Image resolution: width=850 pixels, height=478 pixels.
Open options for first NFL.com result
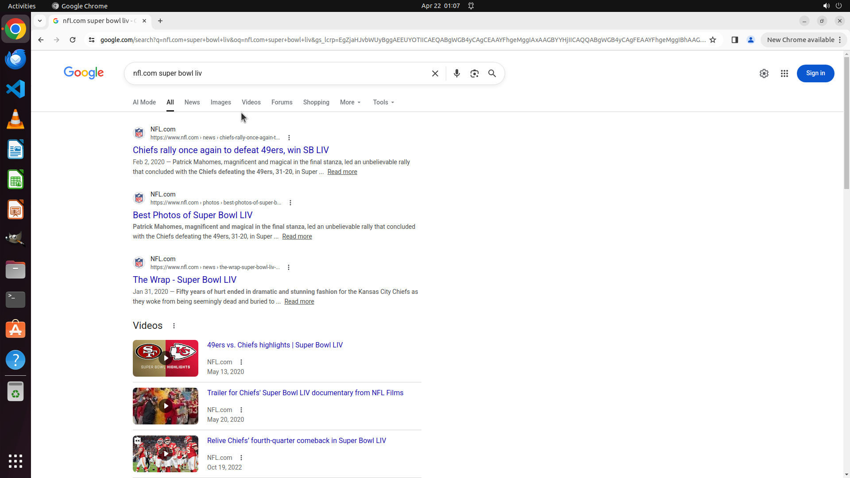289,138
